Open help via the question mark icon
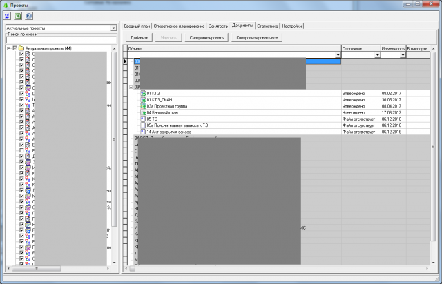 [29, 16]
